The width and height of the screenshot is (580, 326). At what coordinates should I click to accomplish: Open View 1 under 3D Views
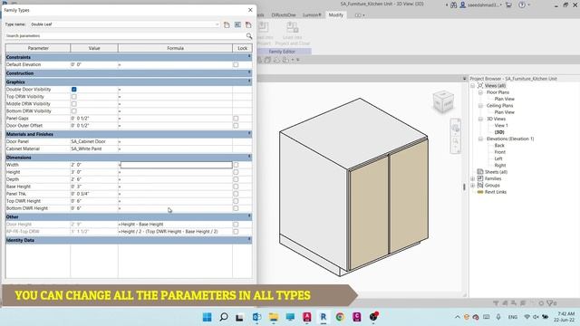click(501, 126)
